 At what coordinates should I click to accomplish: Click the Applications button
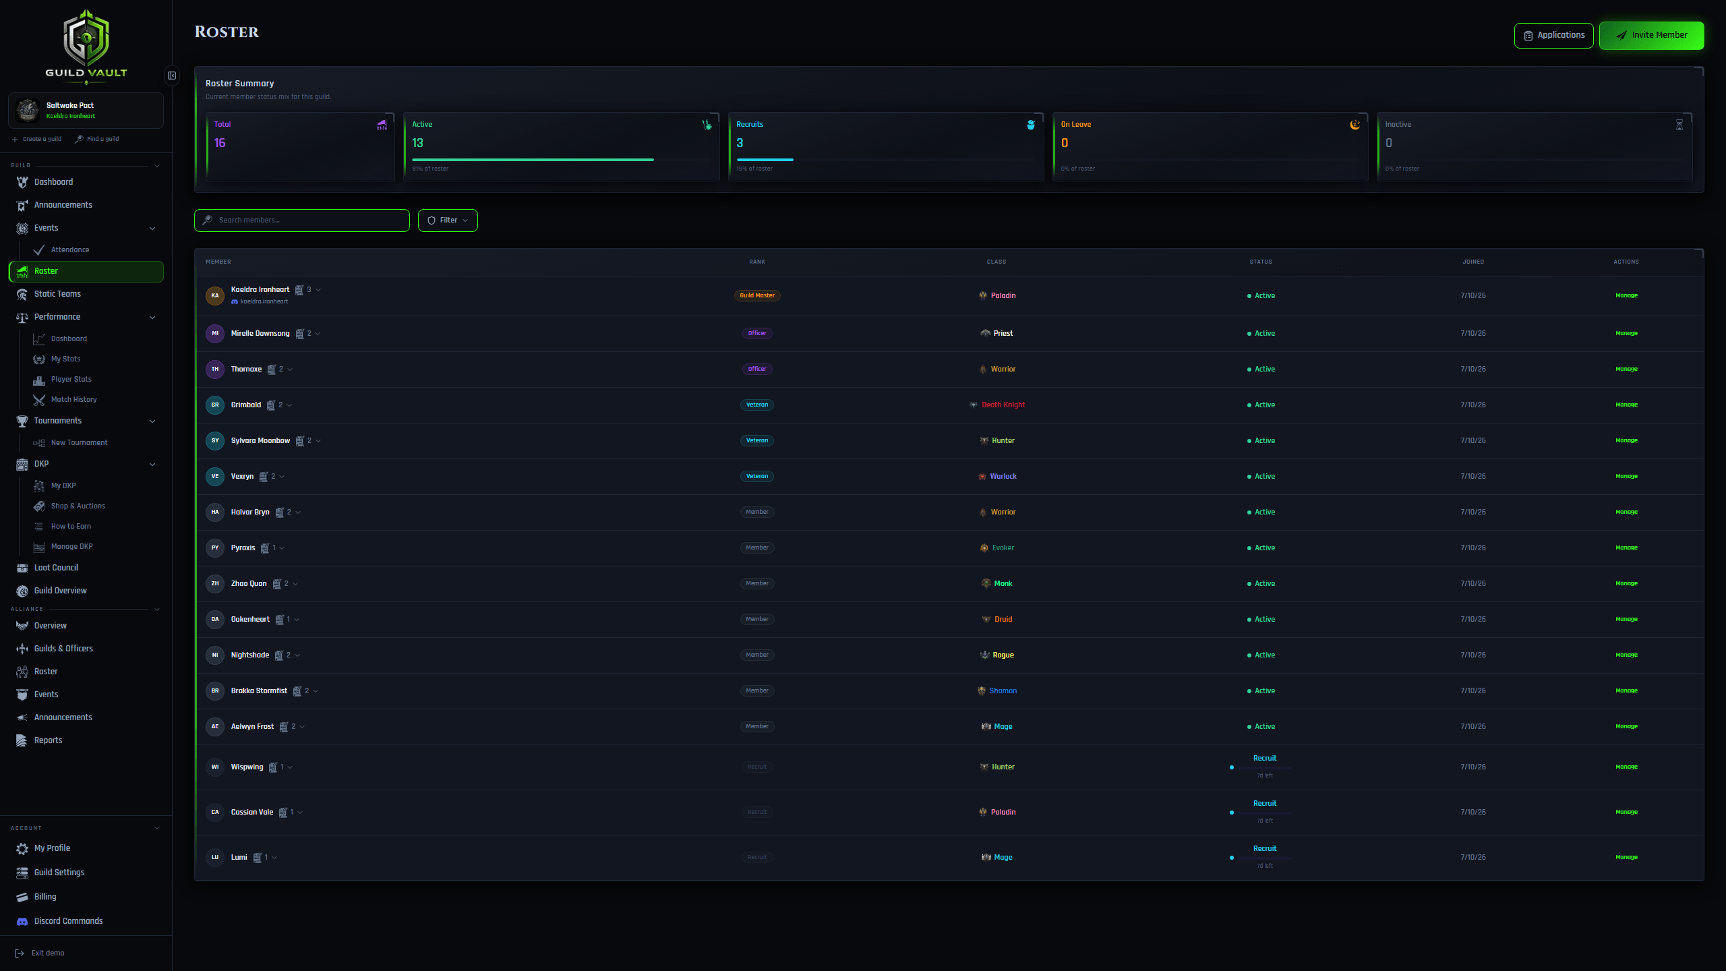[1553, 36]
